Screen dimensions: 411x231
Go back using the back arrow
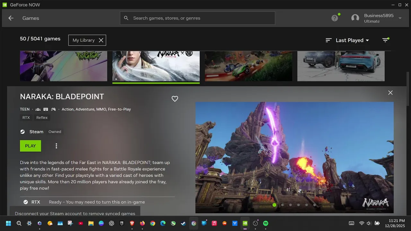[11, 18]
